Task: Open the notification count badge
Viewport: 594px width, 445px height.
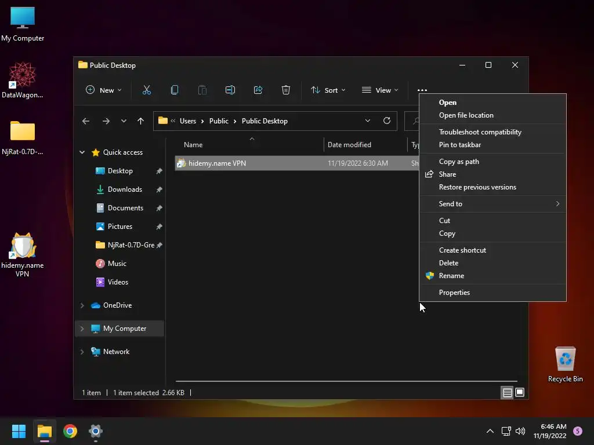Action: point(578,431)
